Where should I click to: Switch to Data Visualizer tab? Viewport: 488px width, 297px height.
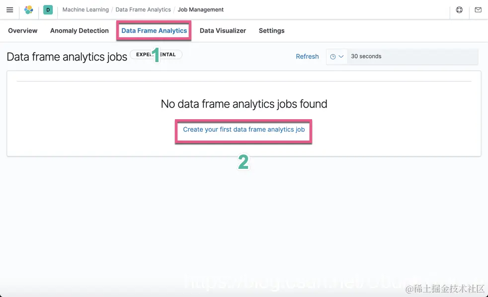tap(223, 31)
